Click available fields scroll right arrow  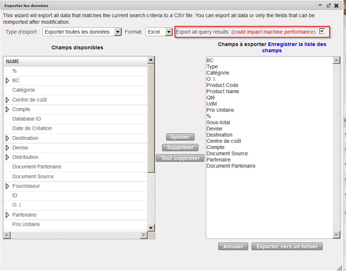point(144,235)
